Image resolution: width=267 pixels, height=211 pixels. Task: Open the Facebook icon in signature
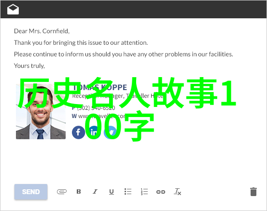click(x=78, y=132)
